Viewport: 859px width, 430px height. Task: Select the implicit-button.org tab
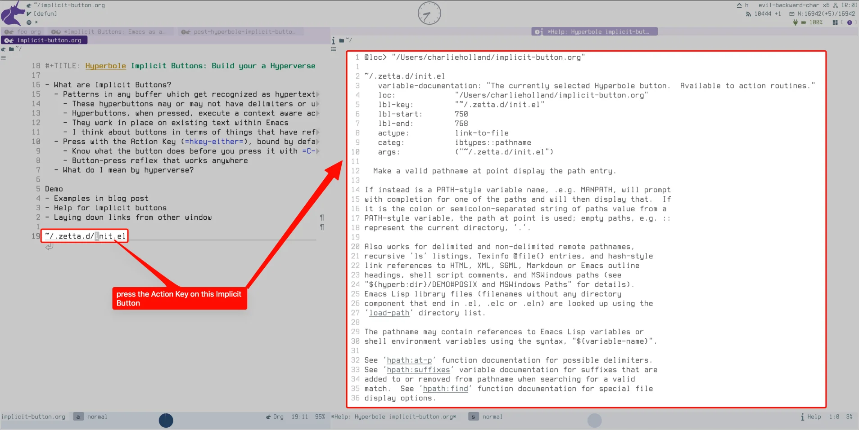pyautogui.click(x=44, y=40)
